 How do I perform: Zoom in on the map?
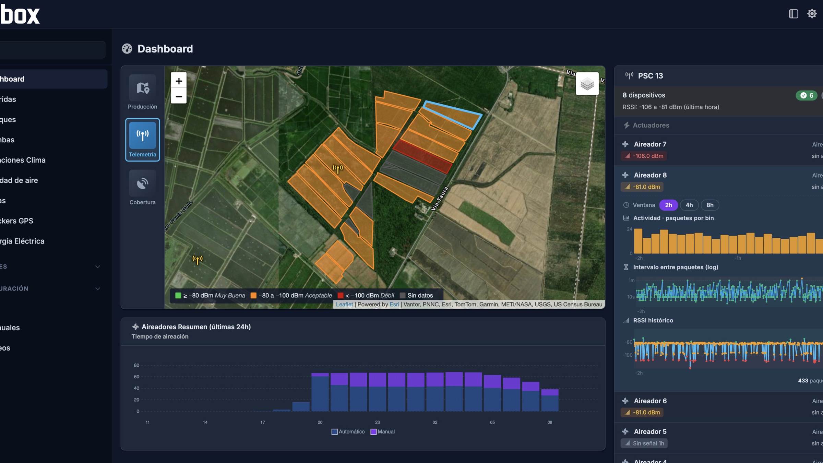(x=179, y=81)
